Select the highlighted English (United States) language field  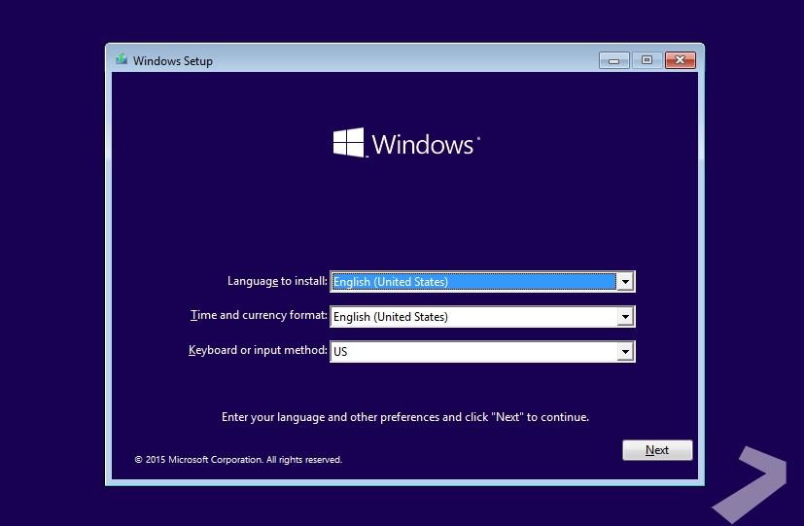[473, 282]
